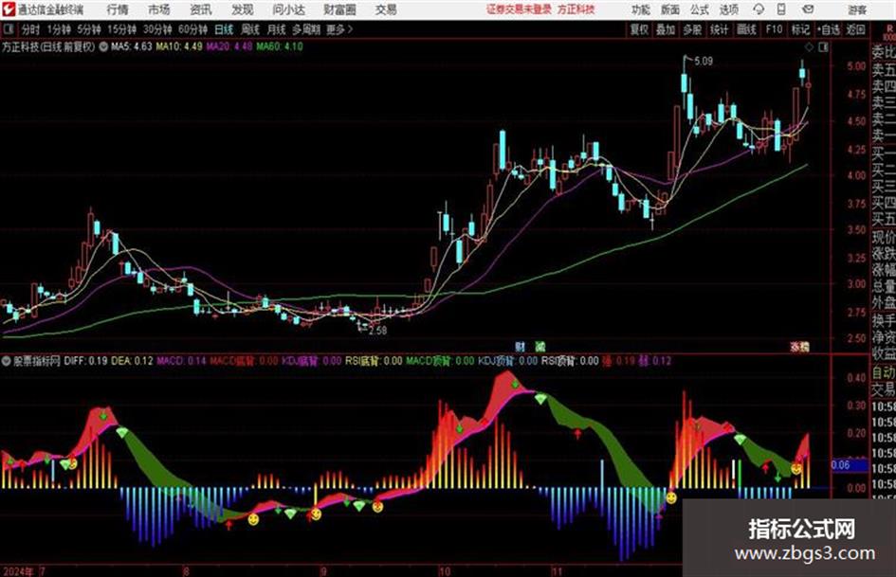
Task: Toggle the side panel icon near the diamond
Action: 823,46
